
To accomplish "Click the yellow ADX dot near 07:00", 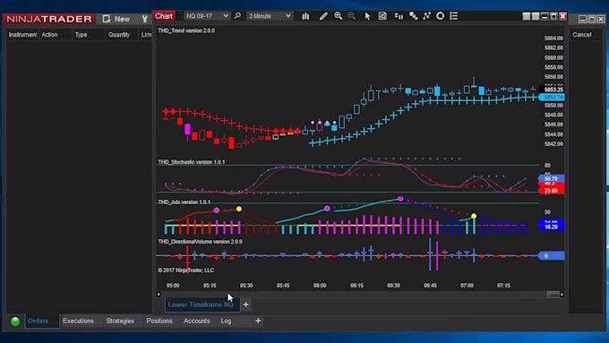I will (474, 216).
